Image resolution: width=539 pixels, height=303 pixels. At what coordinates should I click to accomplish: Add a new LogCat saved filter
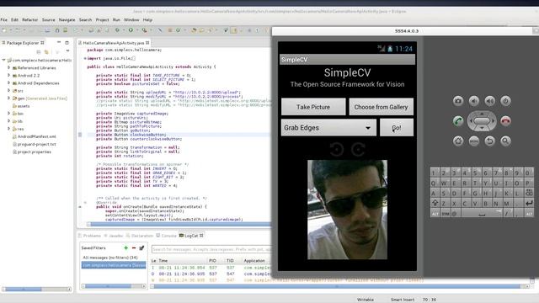click(x=125, y=247)
